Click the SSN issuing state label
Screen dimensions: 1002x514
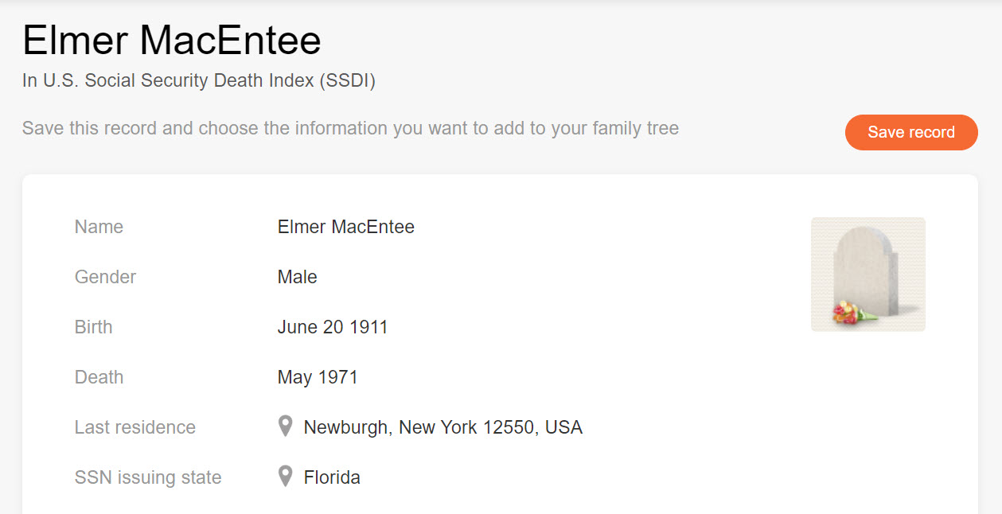coord(148,477)
